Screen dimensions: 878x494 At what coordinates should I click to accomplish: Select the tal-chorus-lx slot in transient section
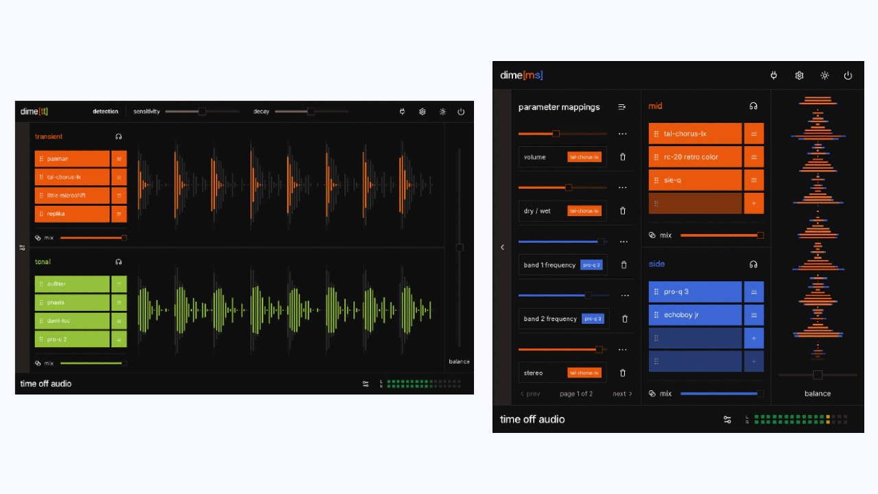coord(72,177)
